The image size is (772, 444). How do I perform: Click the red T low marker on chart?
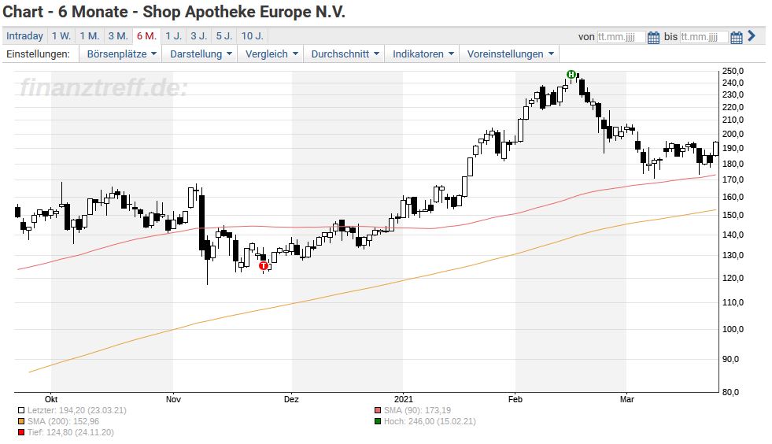click(264, 265)
